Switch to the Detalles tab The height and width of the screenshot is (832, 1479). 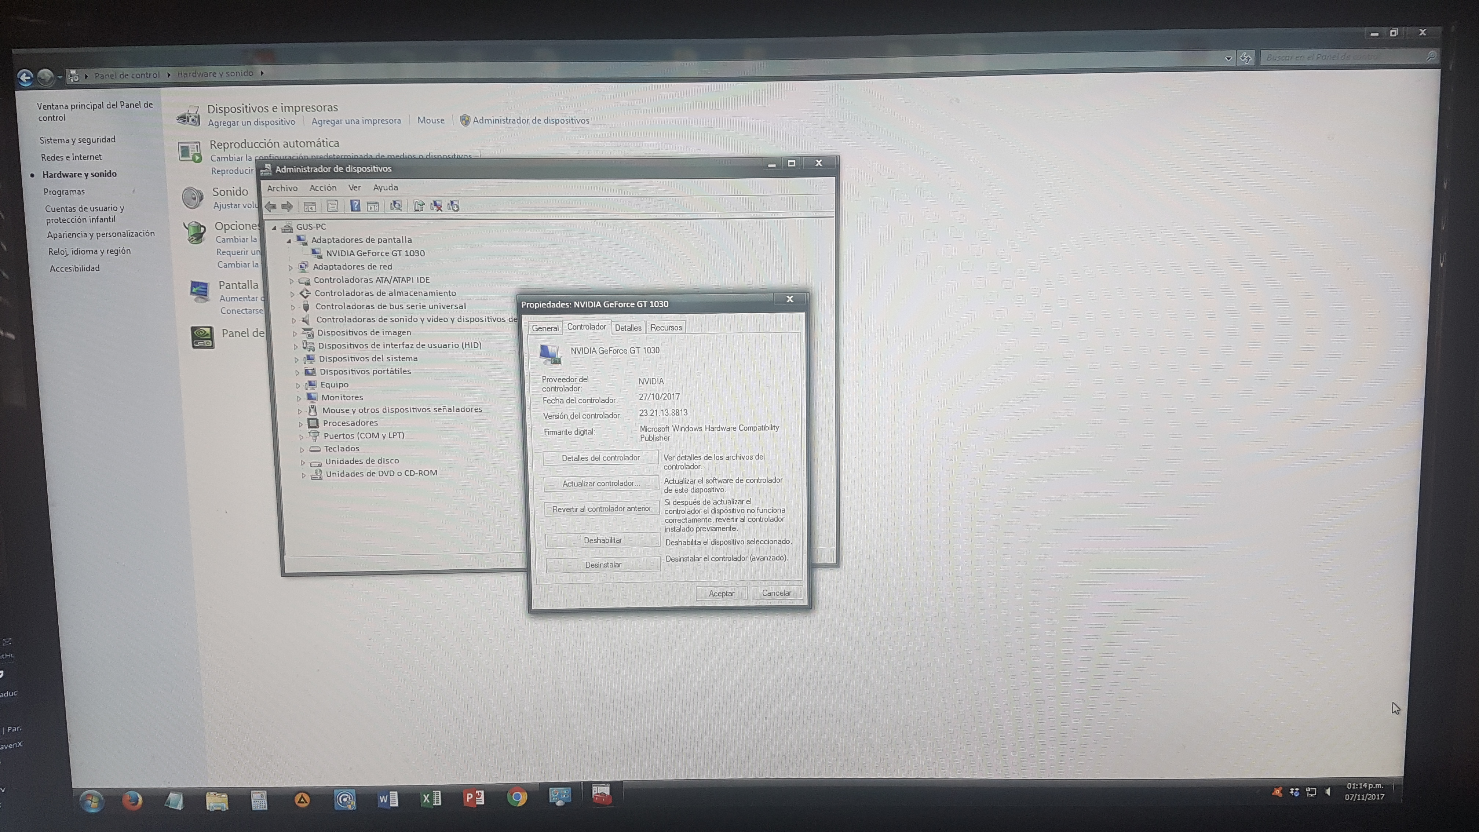[628, 328]
